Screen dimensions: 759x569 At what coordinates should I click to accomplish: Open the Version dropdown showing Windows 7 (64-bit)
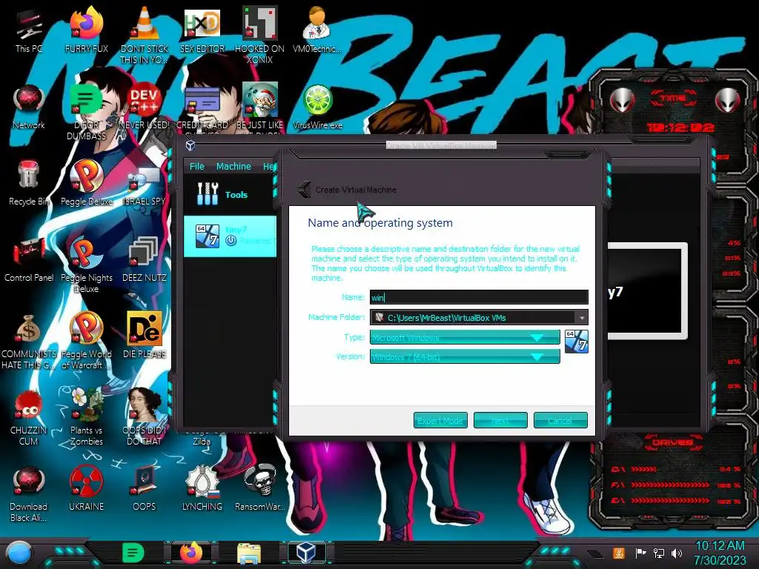pos(465,356)
